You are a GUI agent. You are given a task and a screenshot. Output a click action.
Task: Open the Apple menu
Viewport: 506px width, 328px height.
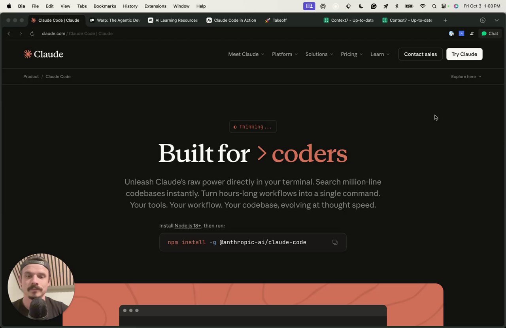coord(9,6)
